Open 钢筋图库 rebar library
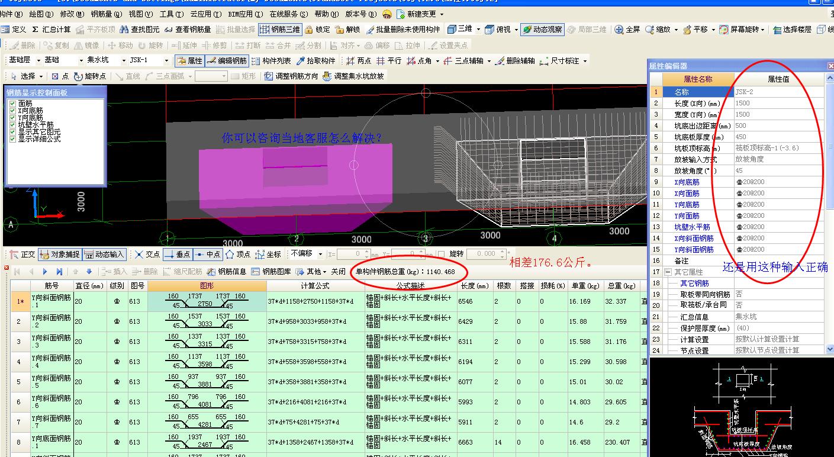The height and width of the screenshot is (457, 834). pos(272,271)
